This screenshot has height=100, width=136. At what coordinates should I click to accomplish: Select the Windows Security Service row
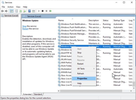(95, 40)
